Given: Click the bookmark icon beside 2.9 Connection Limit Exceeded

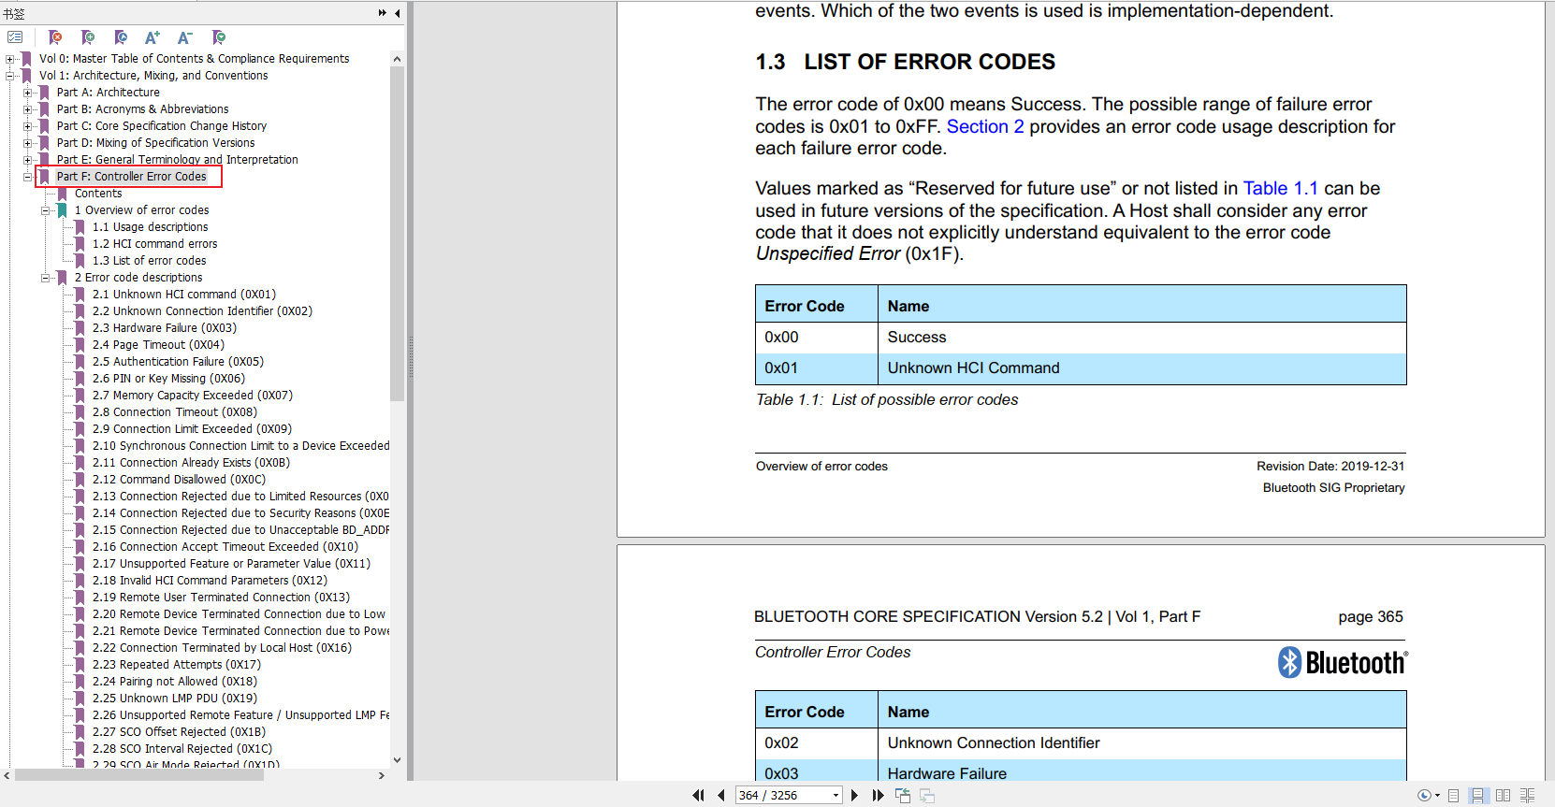Looking at the screenshot, I should tap(80, 429).
